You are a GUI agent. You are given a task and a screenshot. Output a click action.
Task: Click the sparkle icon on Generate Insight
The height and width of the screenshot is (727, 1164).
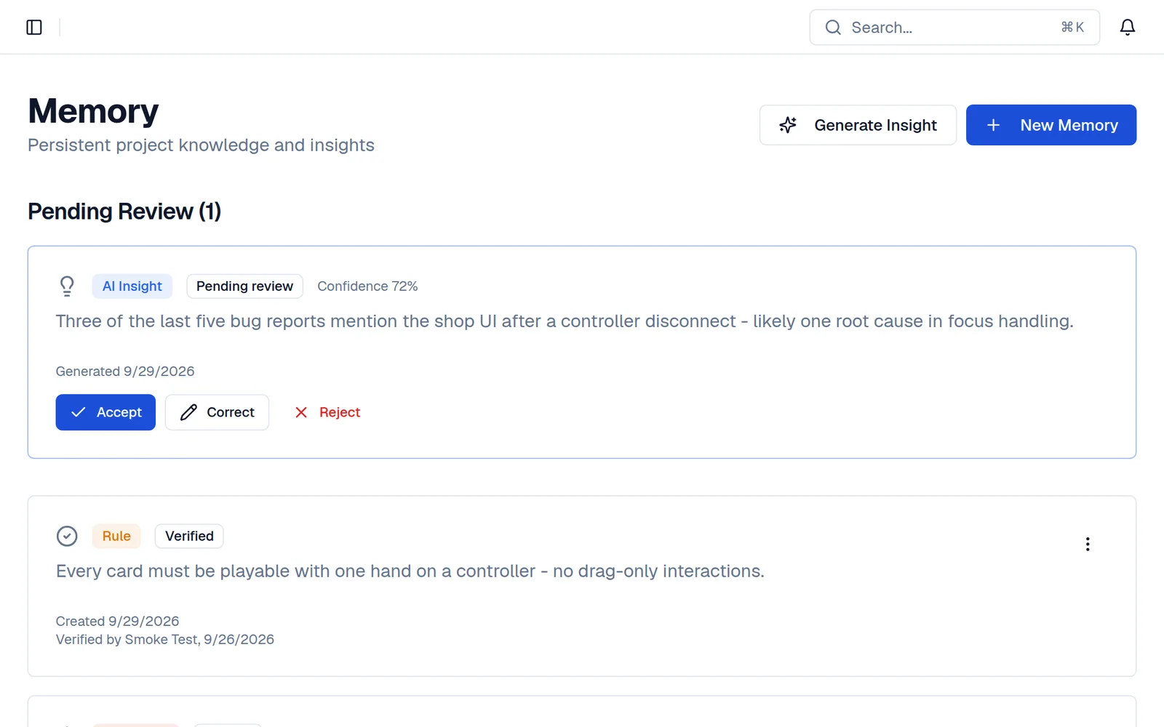[x=788, y=125]
